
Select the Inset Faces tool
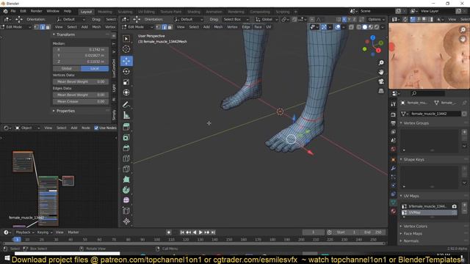tap(126, 137)
